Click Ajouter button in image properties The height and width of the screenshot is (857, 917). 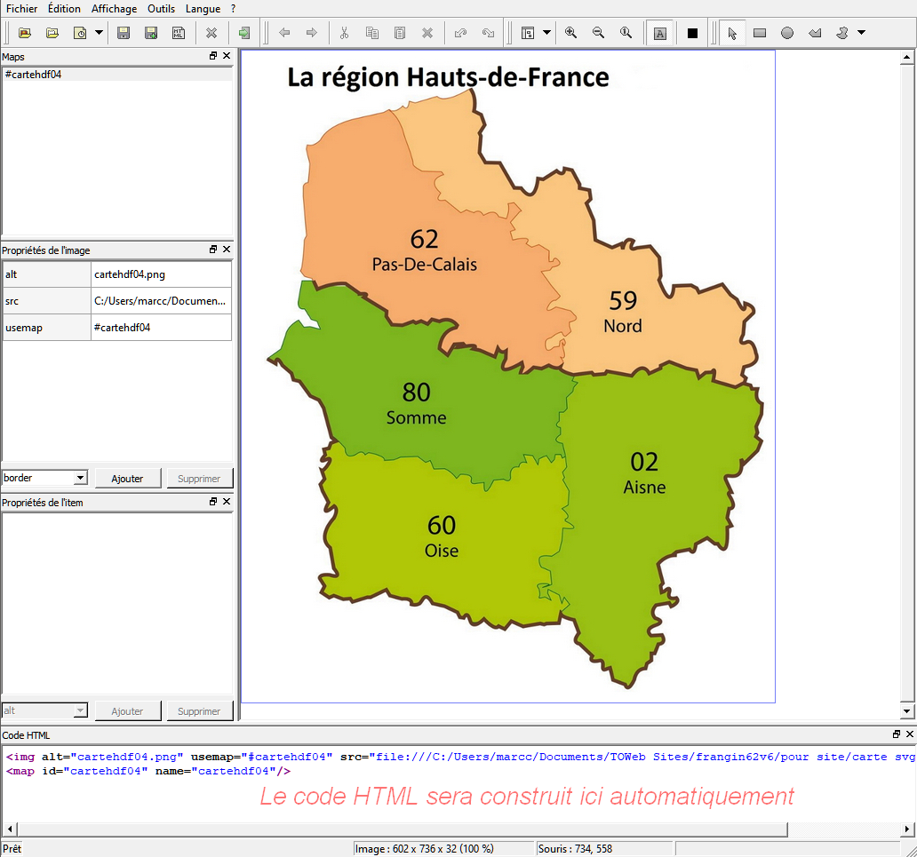[x=127, y=479]
